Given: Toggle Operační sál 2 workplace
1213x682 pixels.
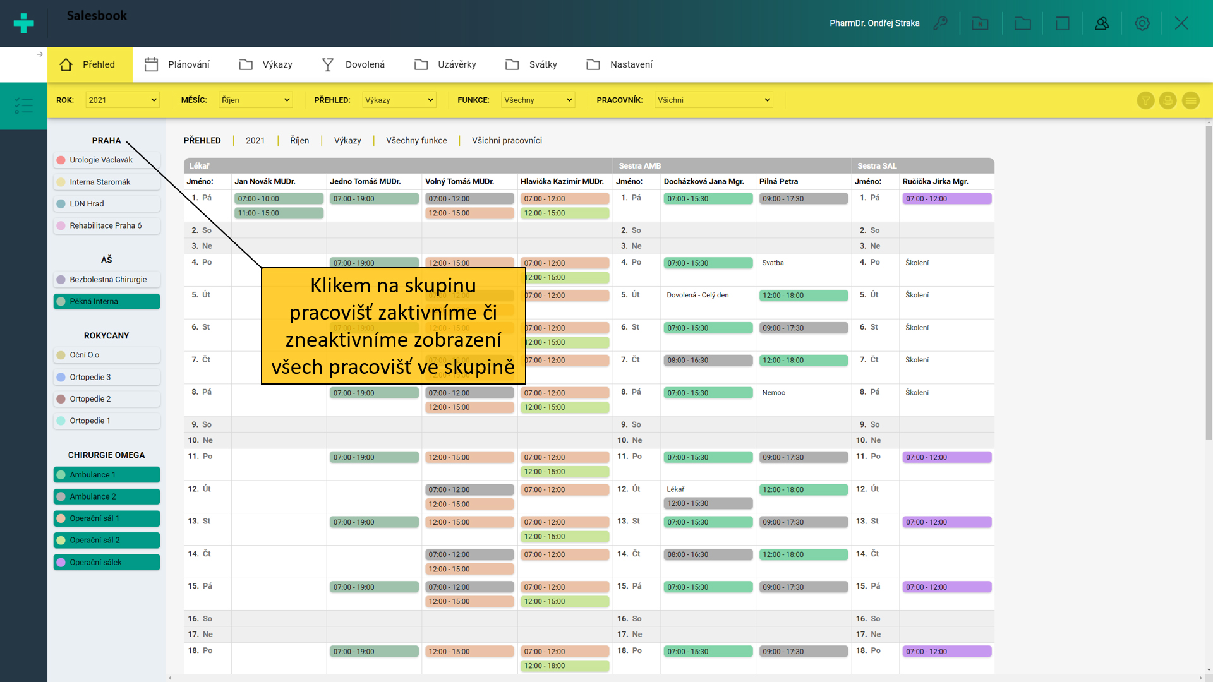Looking at the screenshot, I should pos(107,540).
